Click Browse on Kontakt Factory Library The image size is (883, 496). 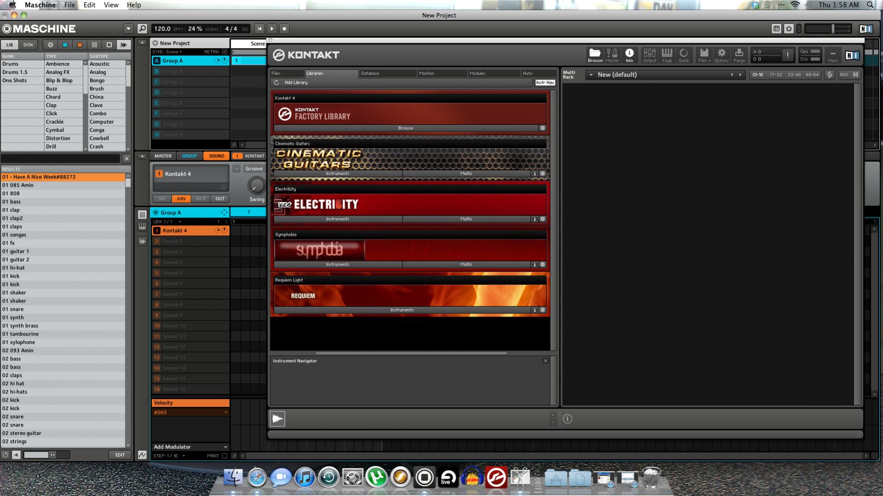pos(406,128)
